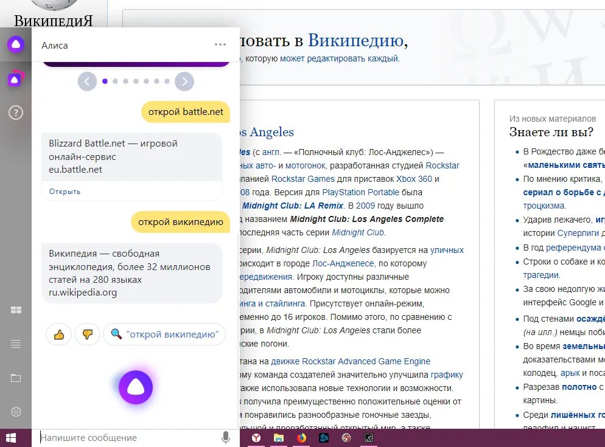Viewport: 605px width, 447px height.
Task: Open the "Angeles" featured article title
Action: coord(271,133)
